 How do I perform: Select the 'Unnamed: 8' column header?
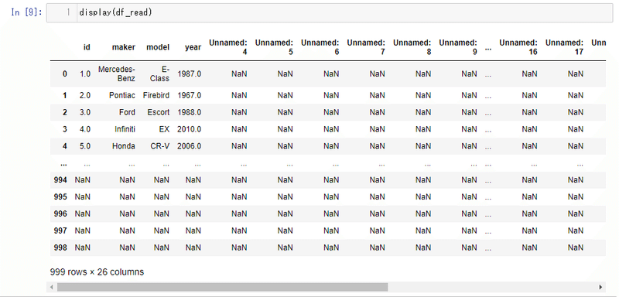point(412,47)
